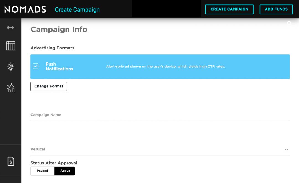This screenshot has height=183, width=299.
Task: Open the statistics chart sidebar icon
Action: [x=11, y=88]
